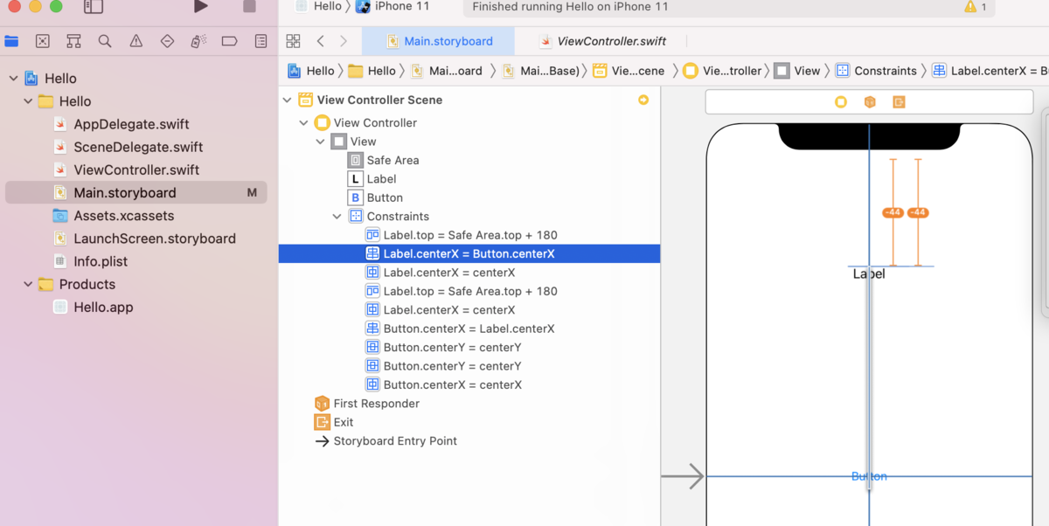Viewport: 1049px width, 526px height.
Task: Select Button.centerX = Label.centerX constraint
Action: pyautogui.click(x=469, y=329)
